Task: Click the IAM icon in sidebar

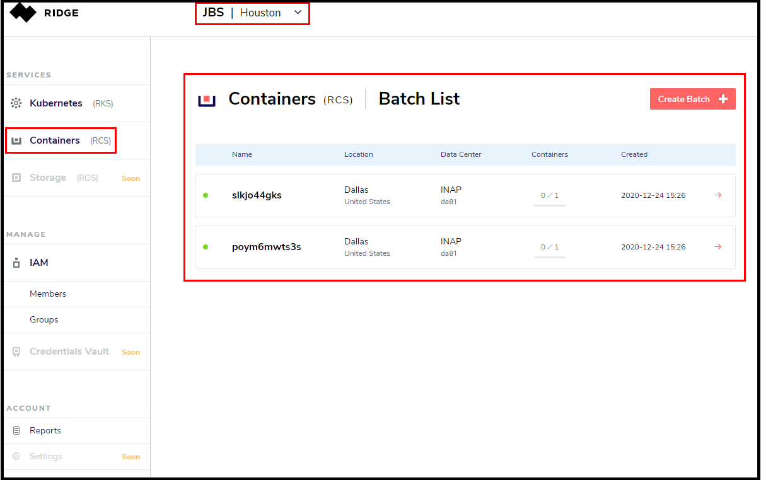Action: coord(17,263)
